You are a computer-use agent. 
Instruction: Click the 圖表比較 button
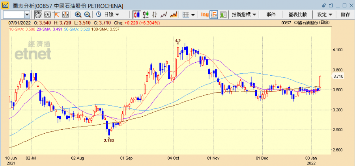pos(298,15)
